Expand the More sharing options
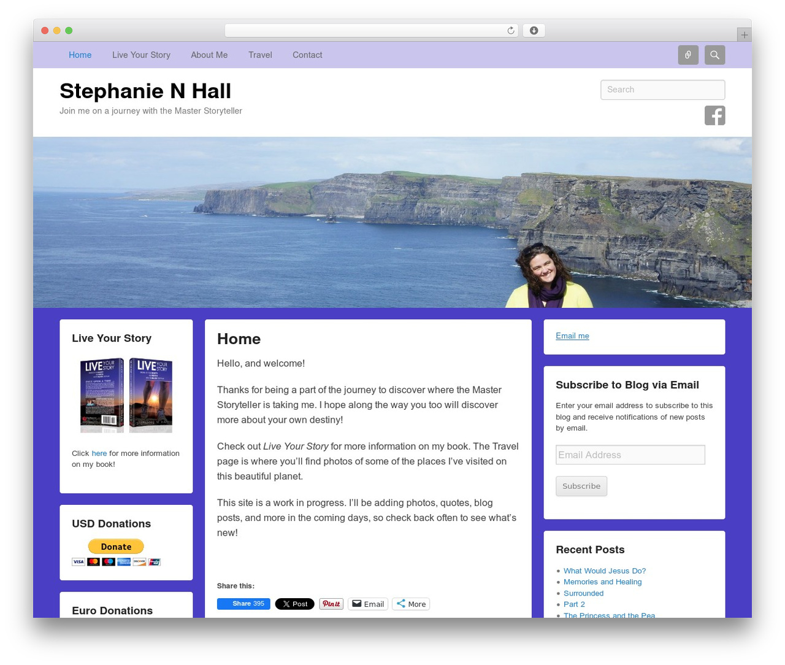This screenshot has height=665, width=785. tap(411, 604)
